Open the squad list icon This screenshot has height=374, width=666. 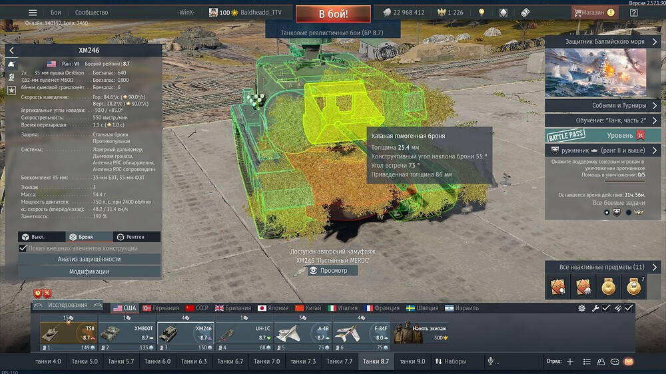tap(587, 361)
